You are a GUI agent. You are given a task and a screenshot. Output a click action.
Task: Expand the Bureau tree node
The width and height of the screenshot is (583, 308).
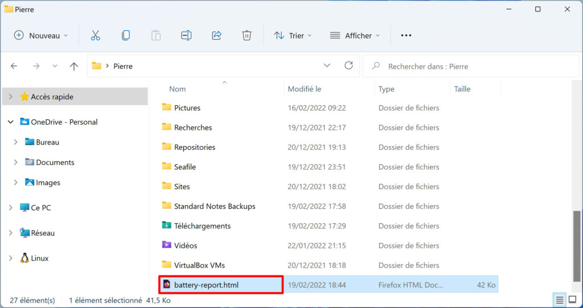click(15, 142)
